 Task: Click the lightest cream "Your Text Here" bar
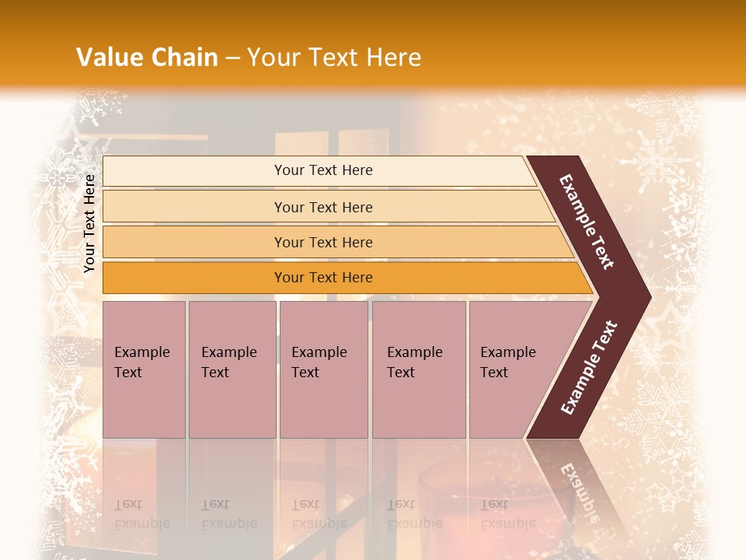pyautogui.click(x=322, y=170)
